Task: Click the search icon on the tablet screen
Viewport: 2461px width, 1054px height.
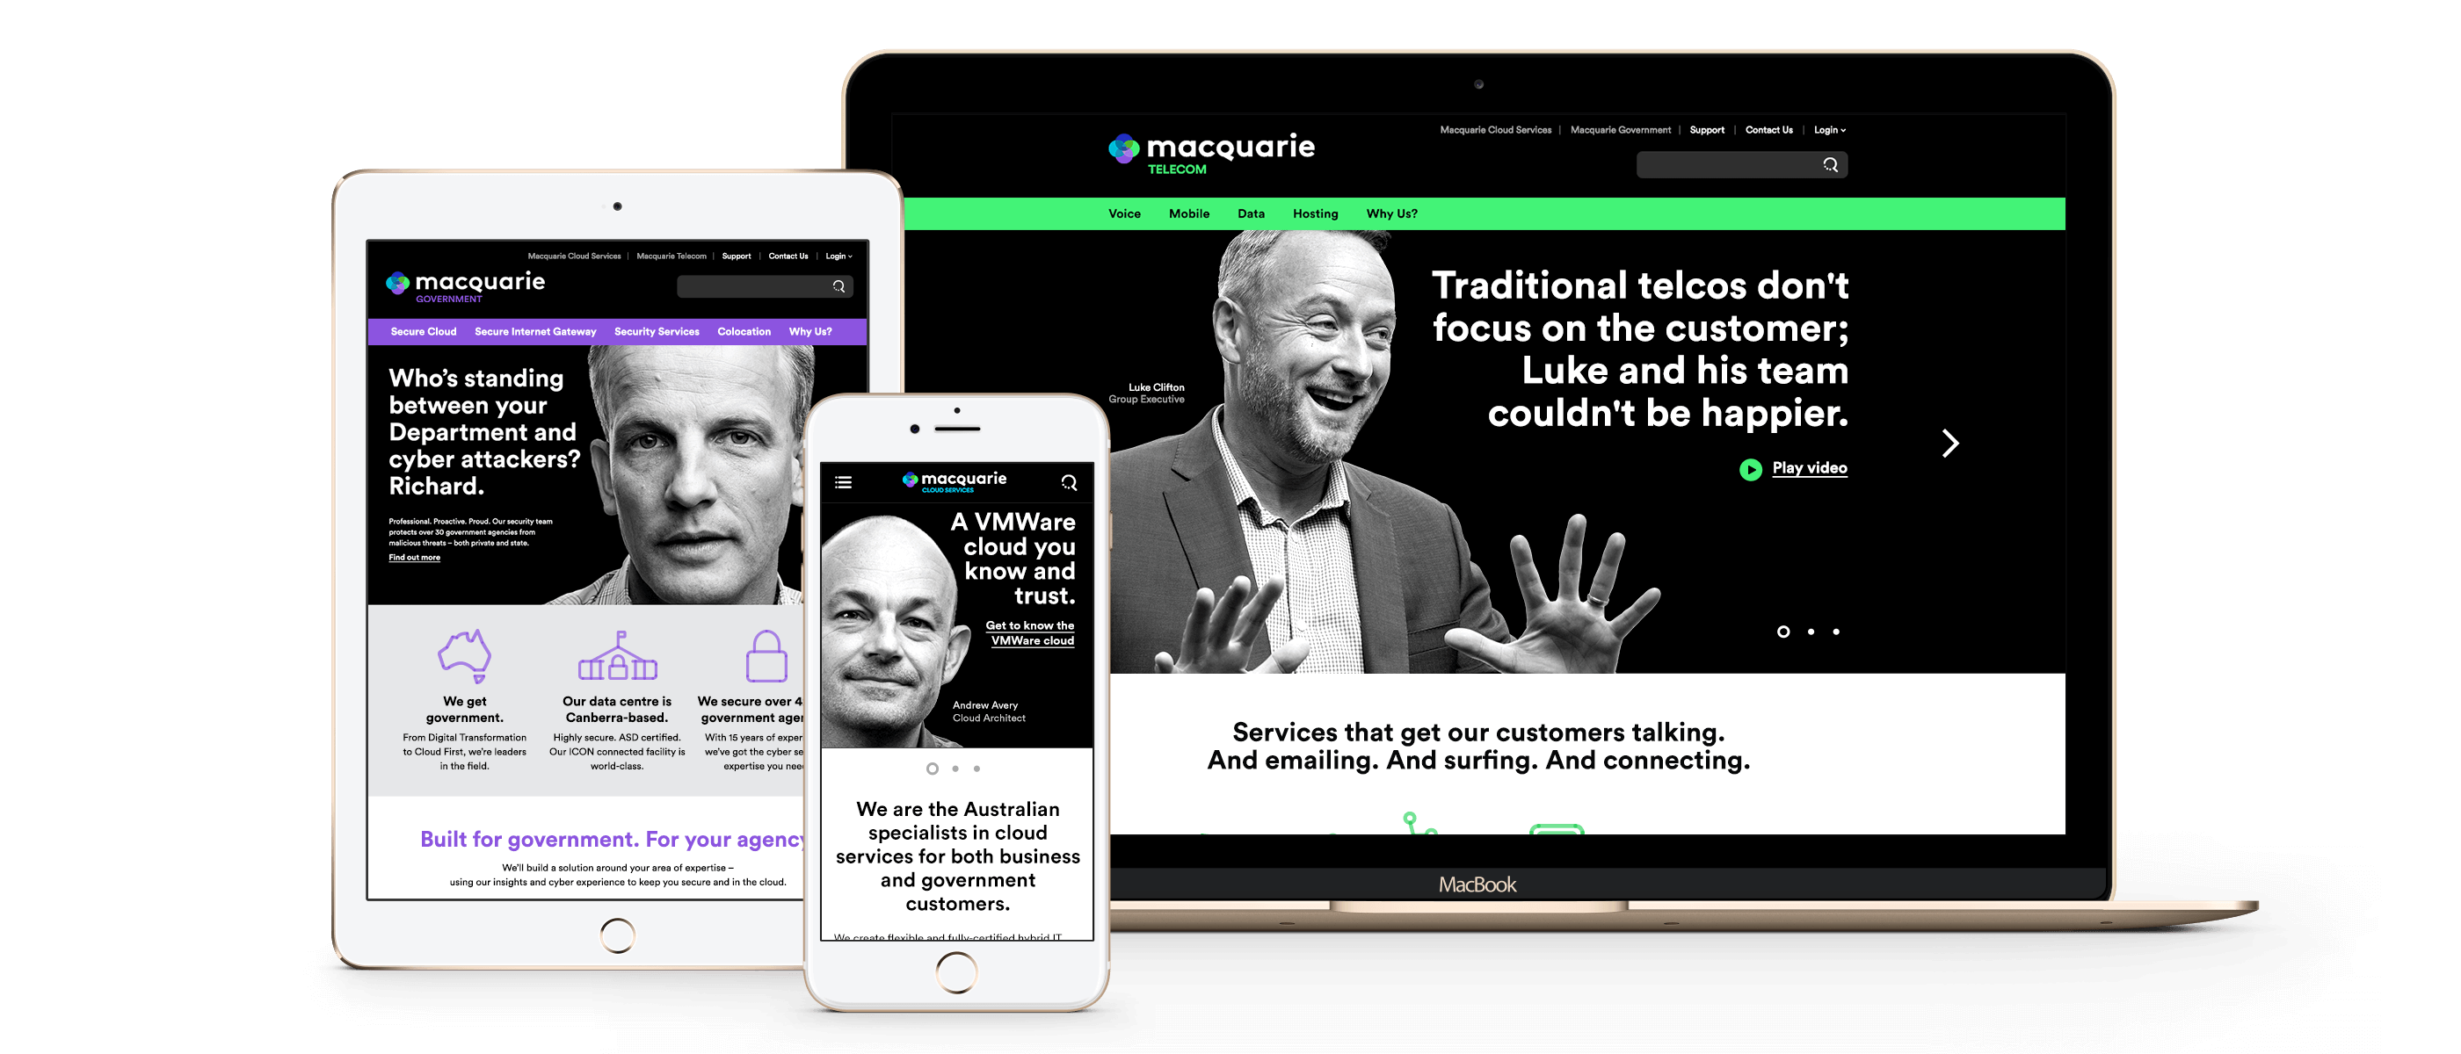Action: (839, 289)
